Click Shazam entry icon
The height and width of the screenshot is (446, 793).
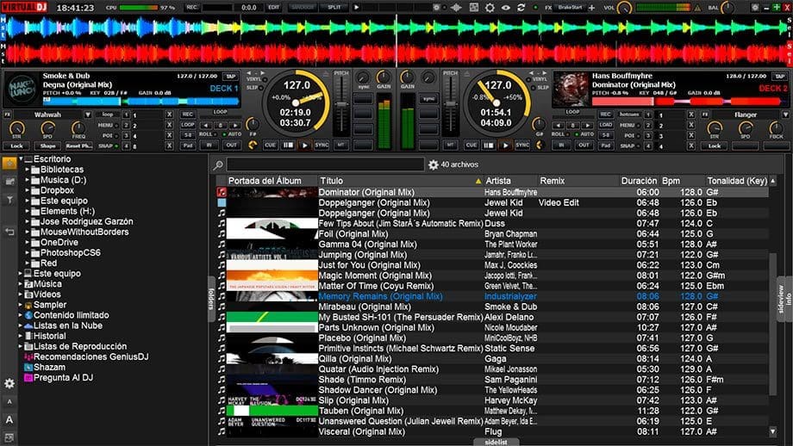pos(28,367)
